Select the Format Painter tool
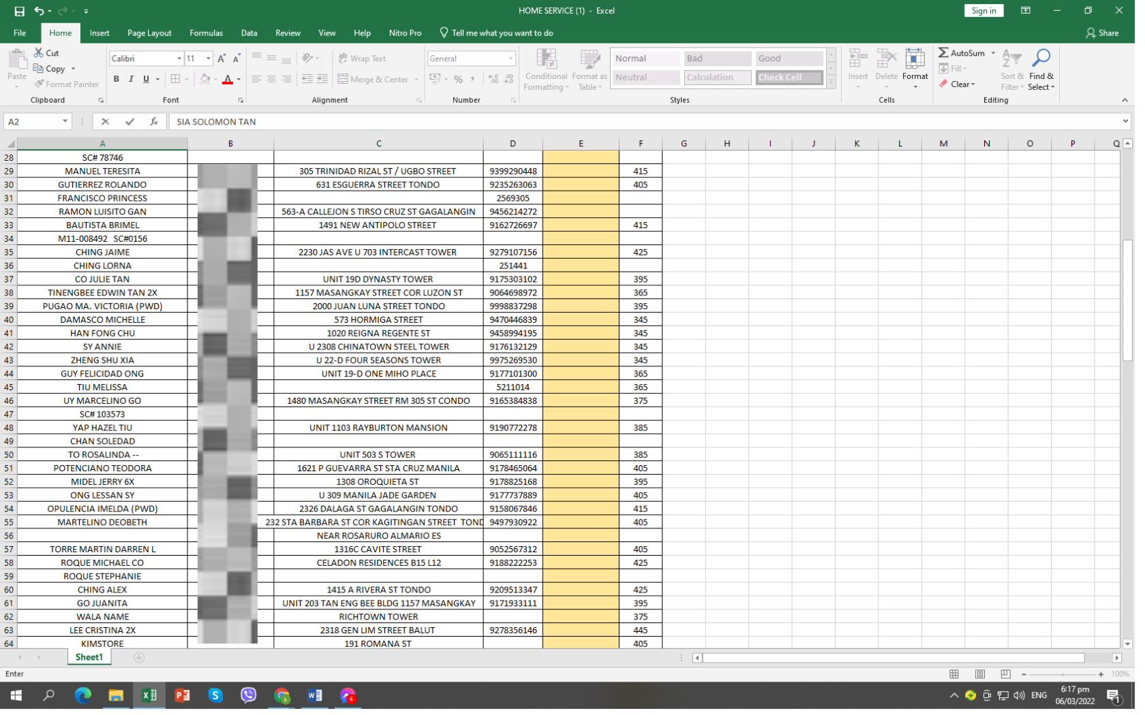Screen dimensions: 1145x715 66,84
